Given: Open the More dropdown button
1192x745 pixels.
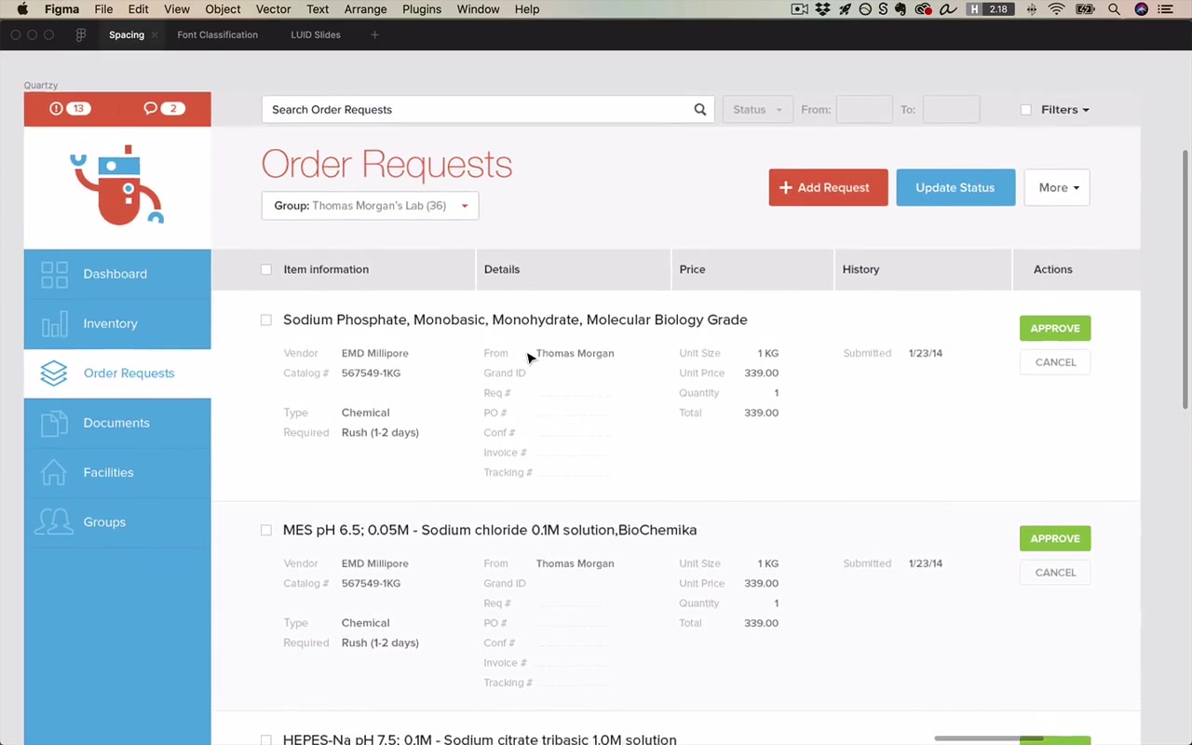Looking at the screenshot, I should 1057,187.
